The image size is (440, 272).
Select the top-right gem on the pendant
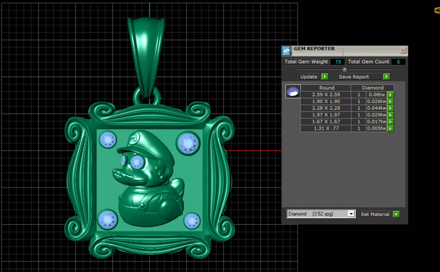pos(188,143)
